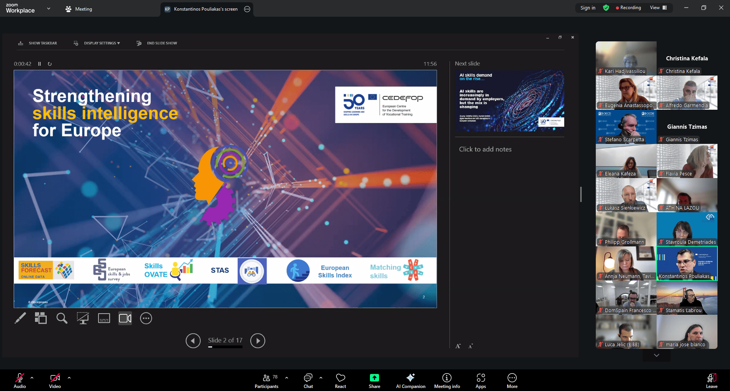Viewport: 730px width, 391px height.
Task: Open the React emoji menu
Action: click(340, 380)
